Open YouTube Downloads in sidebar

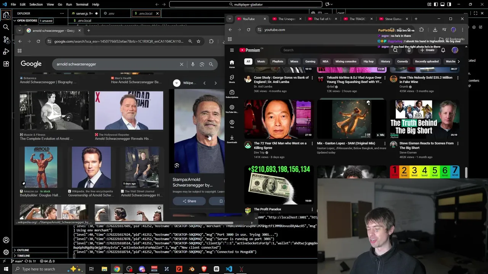(x=232, y=139)
